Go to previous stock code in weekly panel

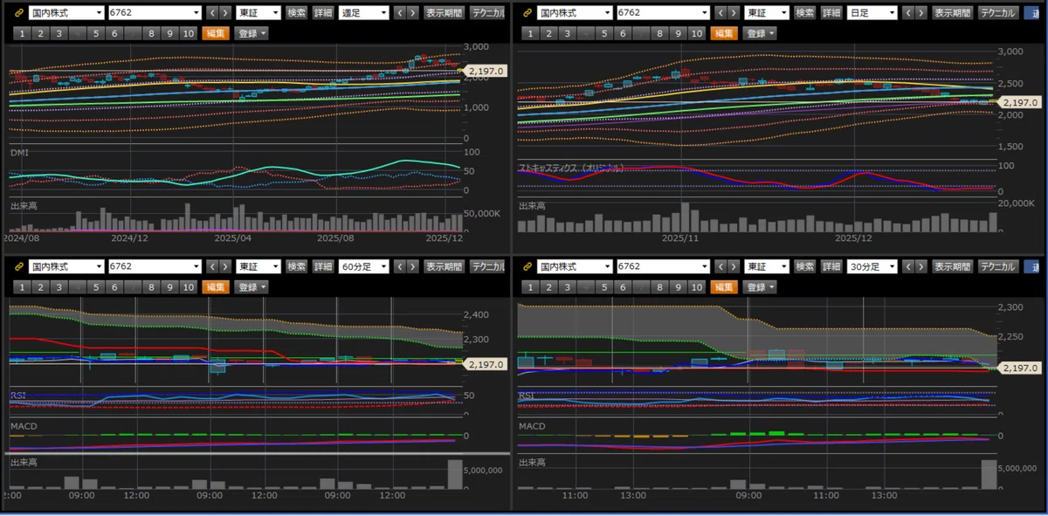point(213,13)
